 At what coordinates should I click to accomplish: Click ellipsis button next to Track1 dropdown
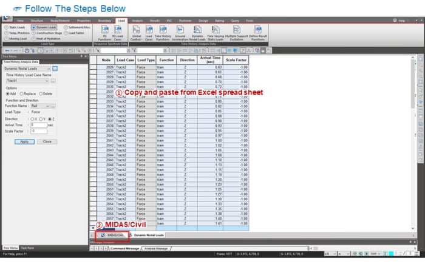53,81
